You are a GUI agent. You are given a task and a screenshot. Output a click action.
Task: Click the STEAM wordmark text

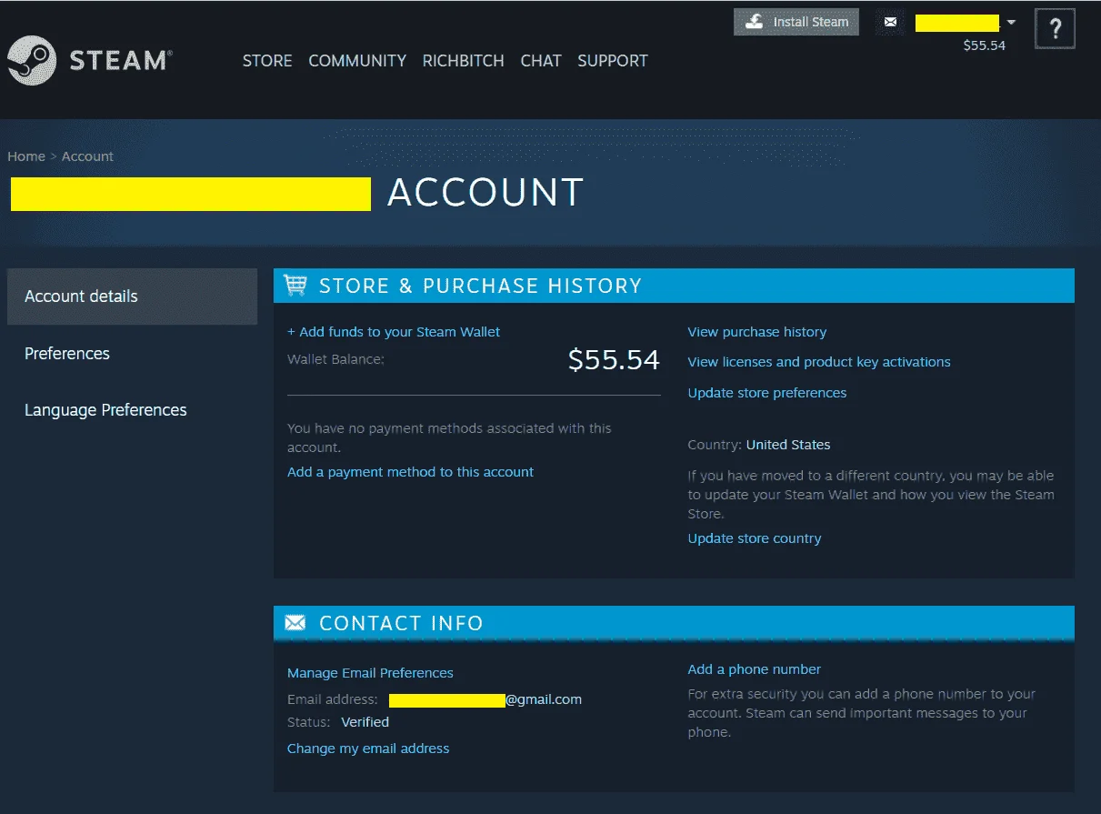119,61
